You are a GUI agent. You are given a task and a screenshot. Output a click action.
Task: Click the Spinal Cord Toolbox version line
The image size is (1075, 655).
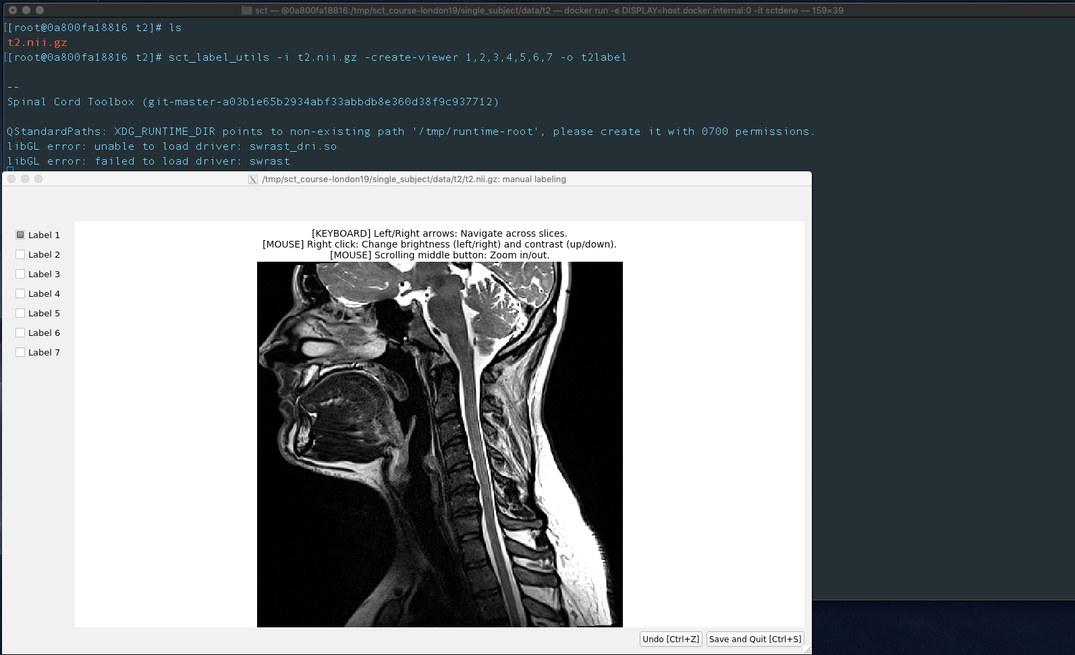pyautogui.click(x=253, y=102)
